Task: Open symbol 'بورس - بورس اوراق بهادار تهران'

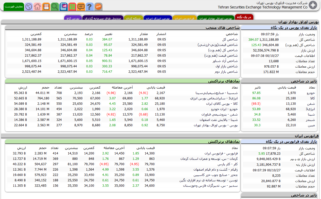Action: coord(216,125)
